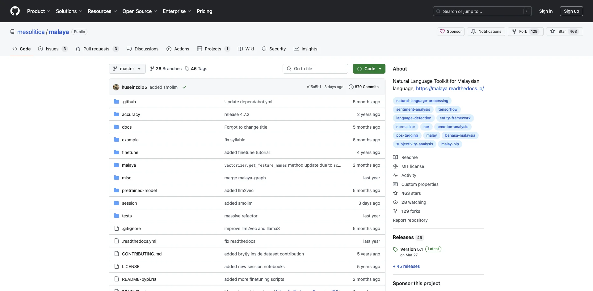Click the folder icon for pretrained-model
593x291 pixels.
[116, 190]
